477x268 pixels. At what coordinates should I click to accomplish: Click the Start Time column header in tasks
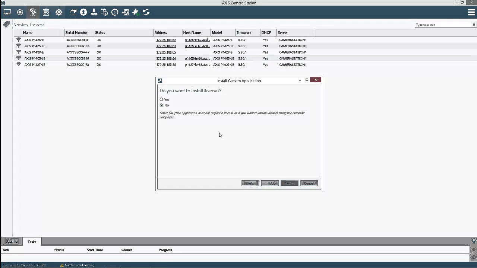[95, 250]
